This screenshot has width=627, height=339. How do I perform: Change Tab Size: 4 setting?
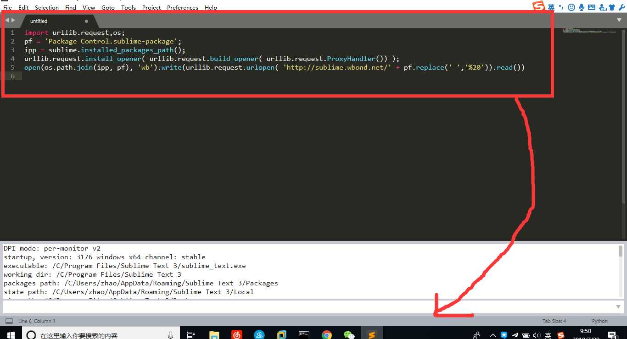click(x=554, y=321)
